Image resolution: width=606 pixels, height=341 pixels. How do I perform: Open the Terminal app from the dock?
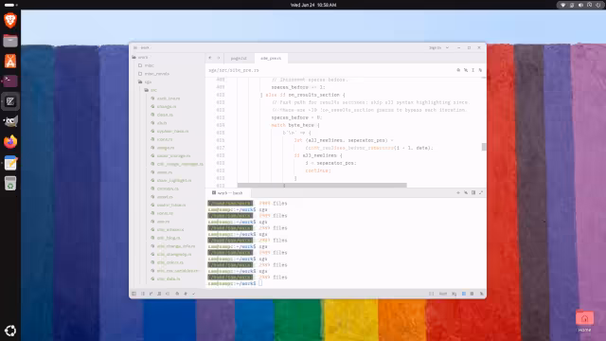click(10, 81)
